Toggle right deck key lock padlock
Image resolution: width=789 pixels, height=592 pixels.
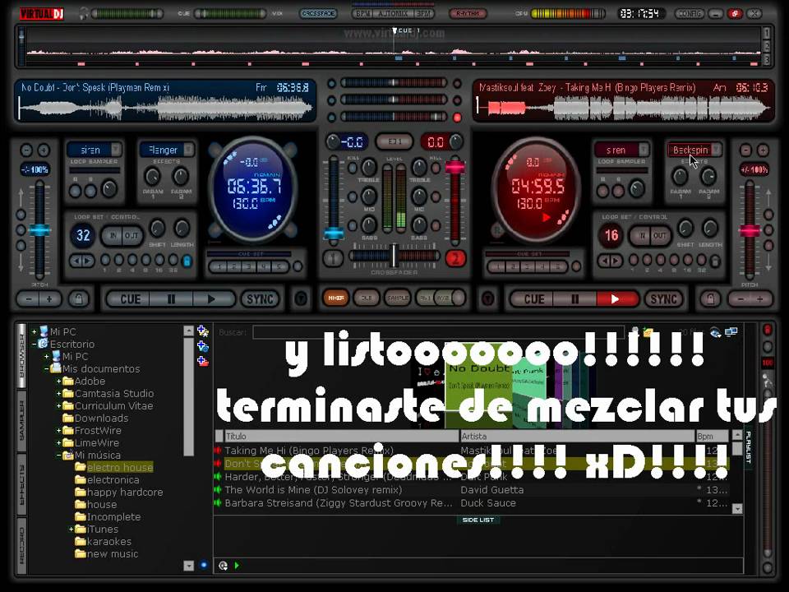click(x=710, y=299)
